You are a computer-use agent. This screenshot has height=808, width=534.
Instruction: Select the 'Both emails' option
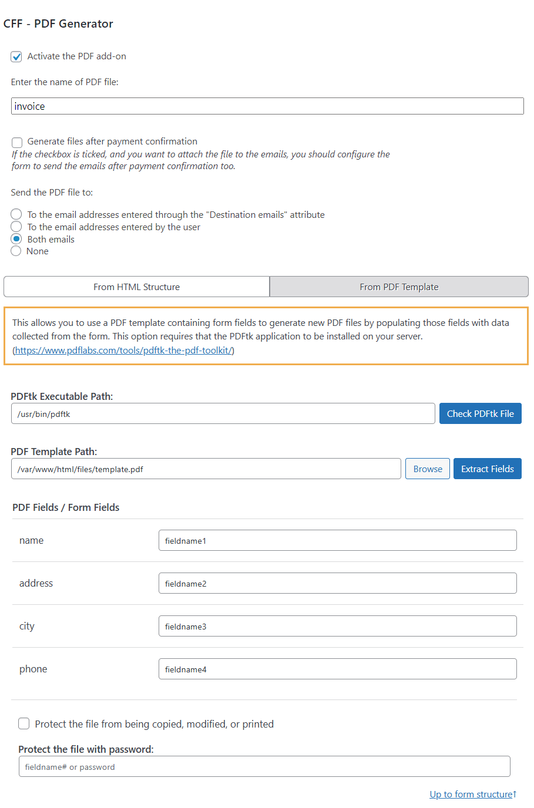(x=16, y=238)
